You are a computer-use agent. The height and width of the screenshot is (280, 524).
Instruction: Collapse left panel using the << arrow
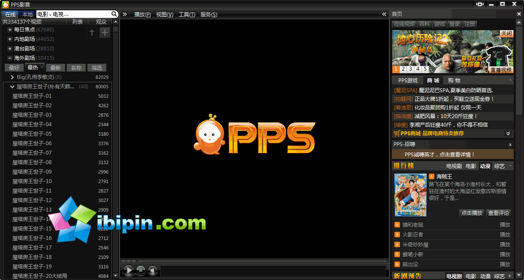[x=384, y=14]
